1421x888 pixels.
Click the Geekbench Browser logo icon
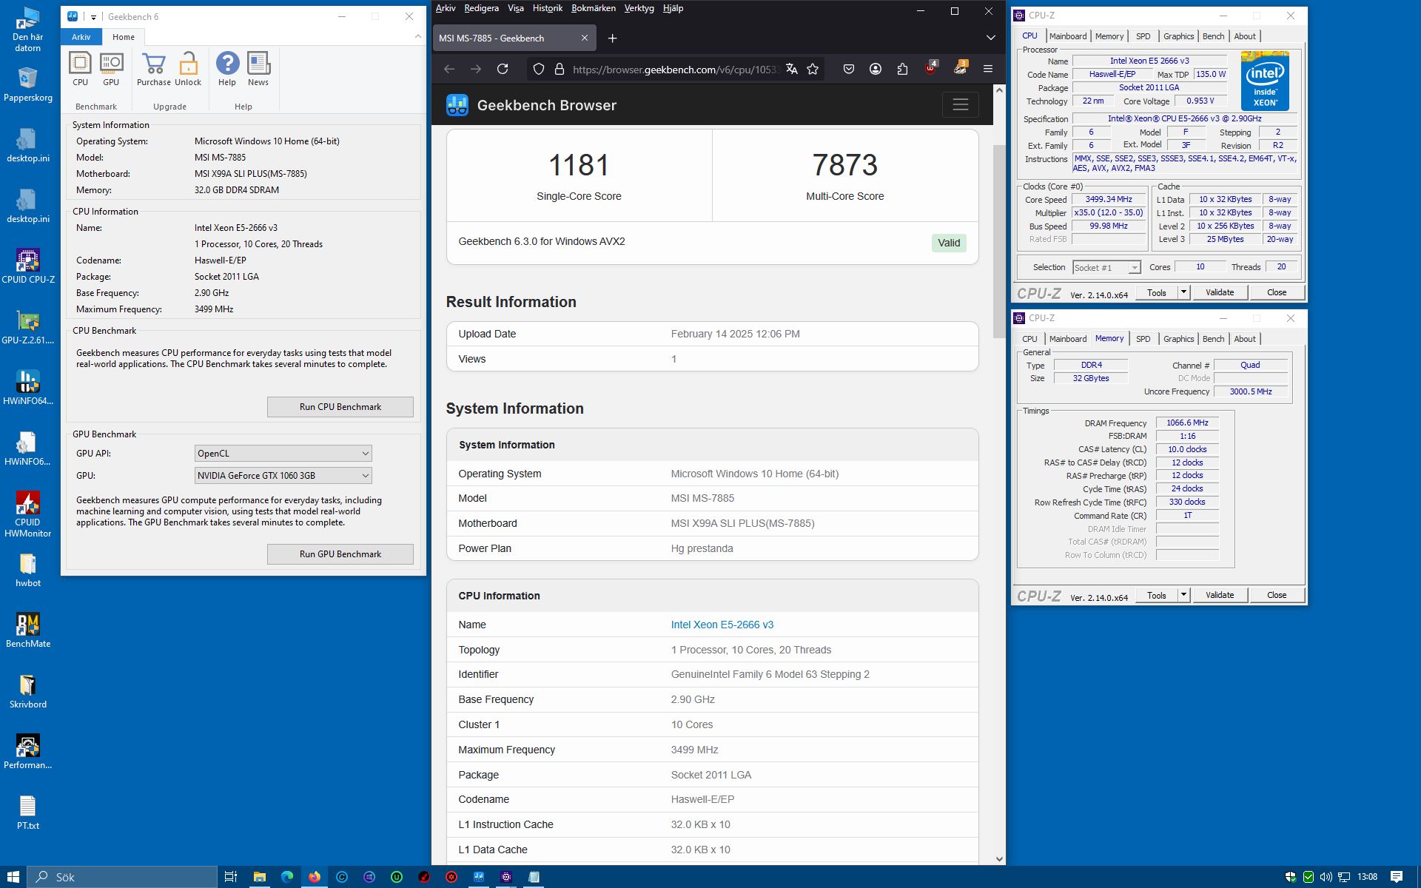coord(457,105)
